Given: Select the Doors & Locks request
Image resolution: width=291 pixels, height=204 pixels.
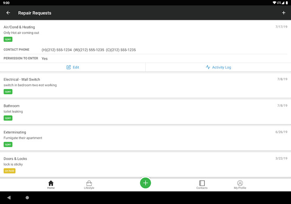Looking at the screenshot, I should pos(145,161).
